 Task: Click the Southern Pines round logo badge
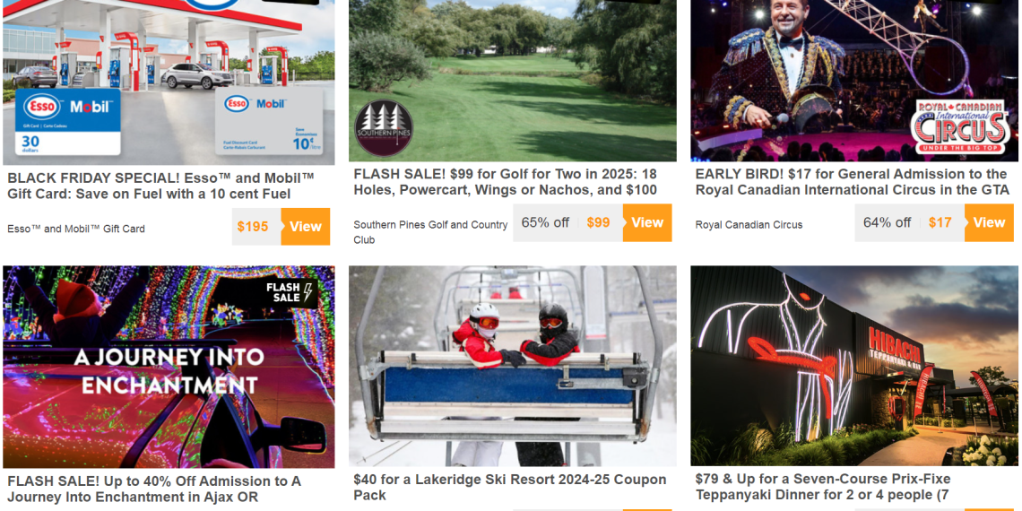point(384,127)
